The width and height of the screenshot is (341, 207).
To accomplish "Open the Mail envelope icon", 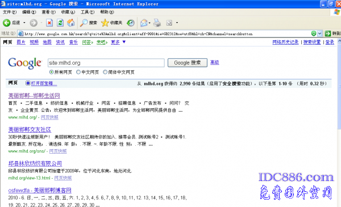I will click(144, 23).
